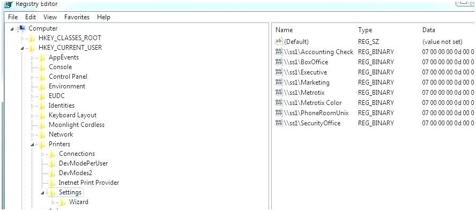Collapse the HKEY_CURRENT_USER key

pos(22,48)
